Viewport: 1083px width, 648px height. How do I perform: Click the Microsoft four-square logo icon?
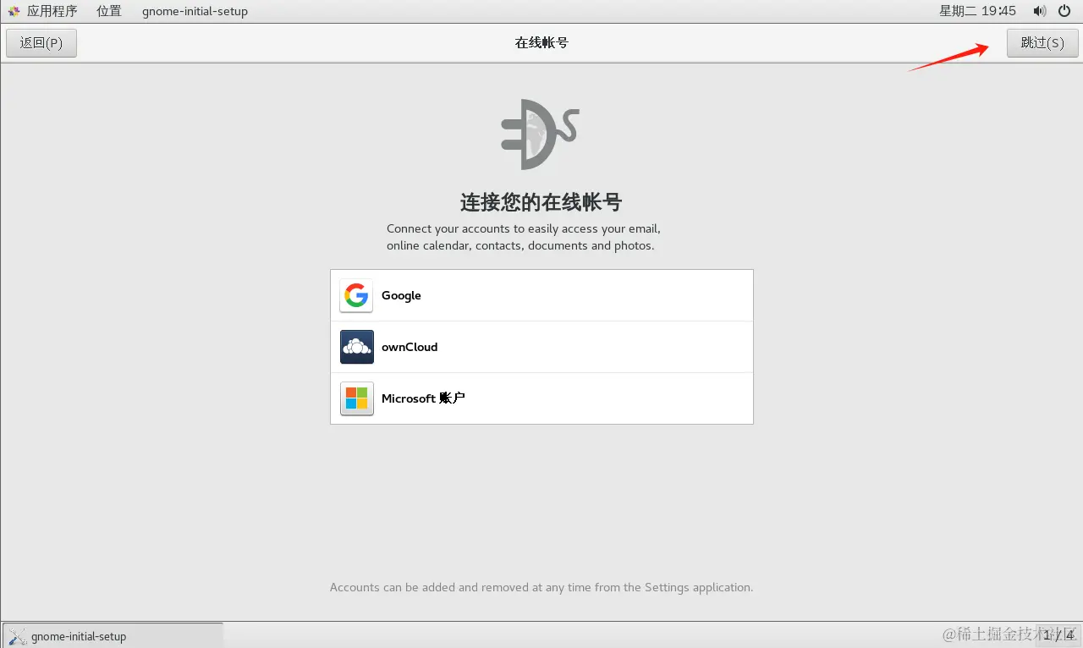click(356, 398)
